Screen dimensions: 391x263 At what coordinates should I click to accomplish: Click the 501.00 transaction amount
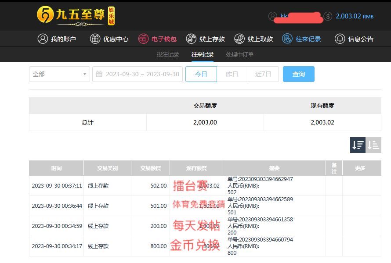click(159, 206)
